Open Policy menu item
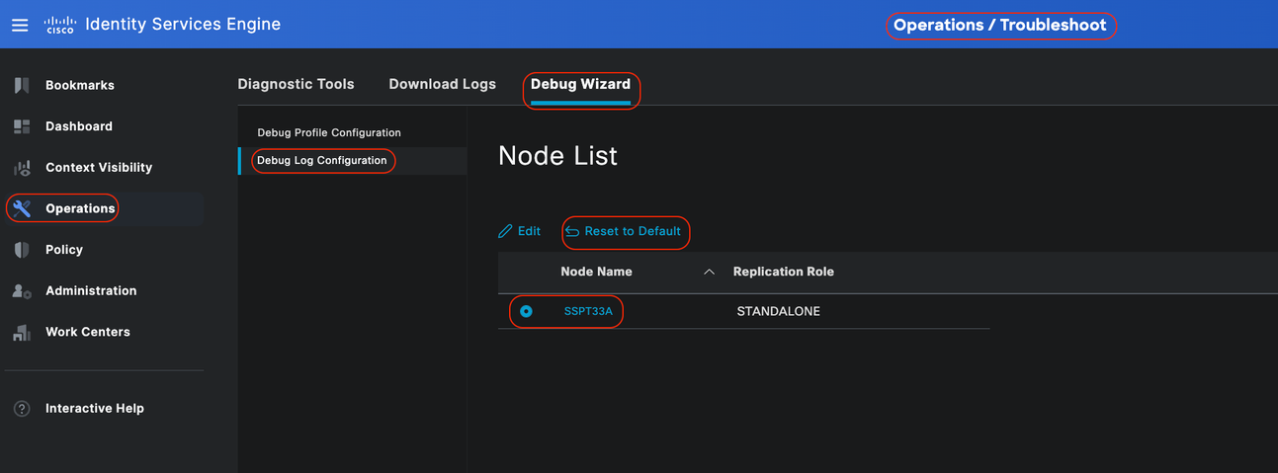1278x473 pixels. (64, 250)
